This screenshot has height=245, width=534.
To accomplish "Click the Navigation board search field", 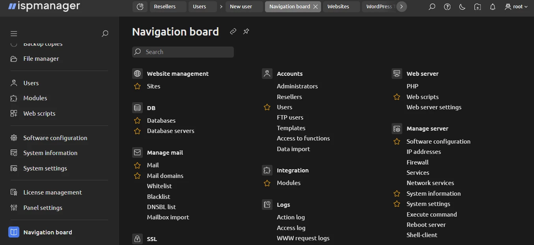I will tap(183, 52).
